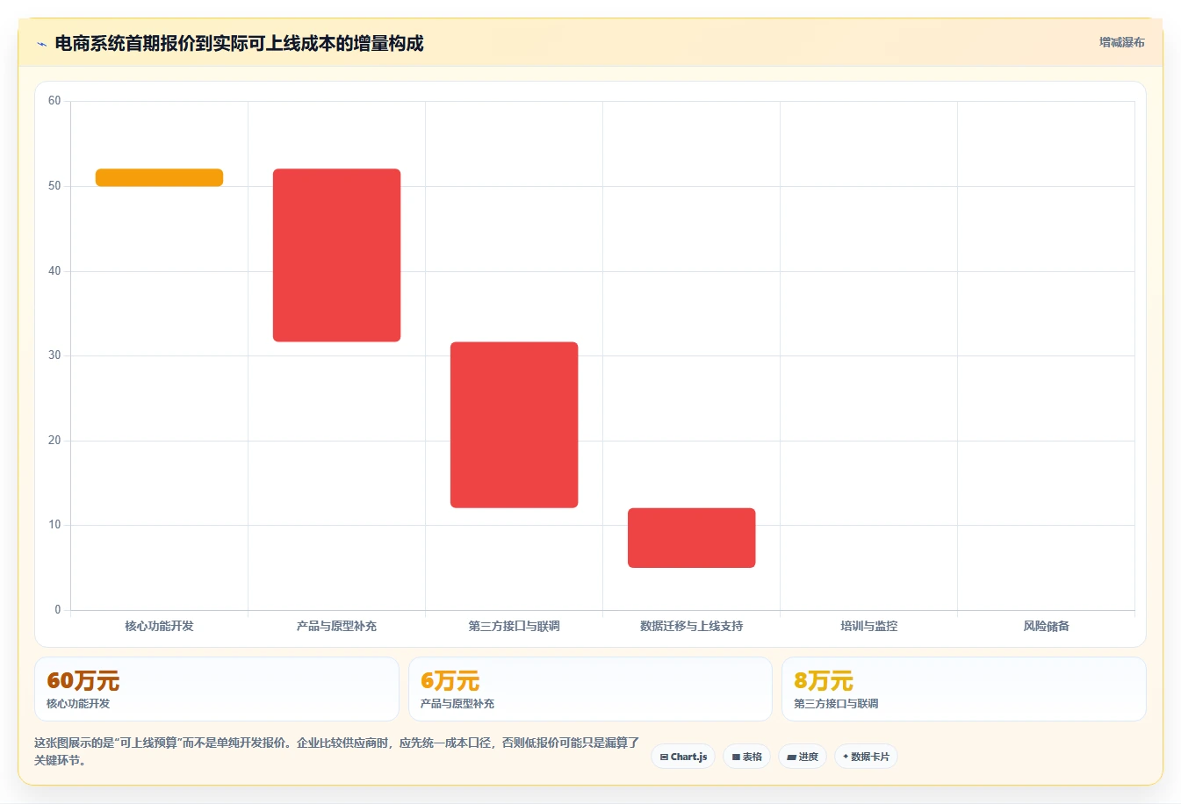Click the footer note starting 这张图展示的是
This screenshot has width=1181, height=804.
coord(337,751)
